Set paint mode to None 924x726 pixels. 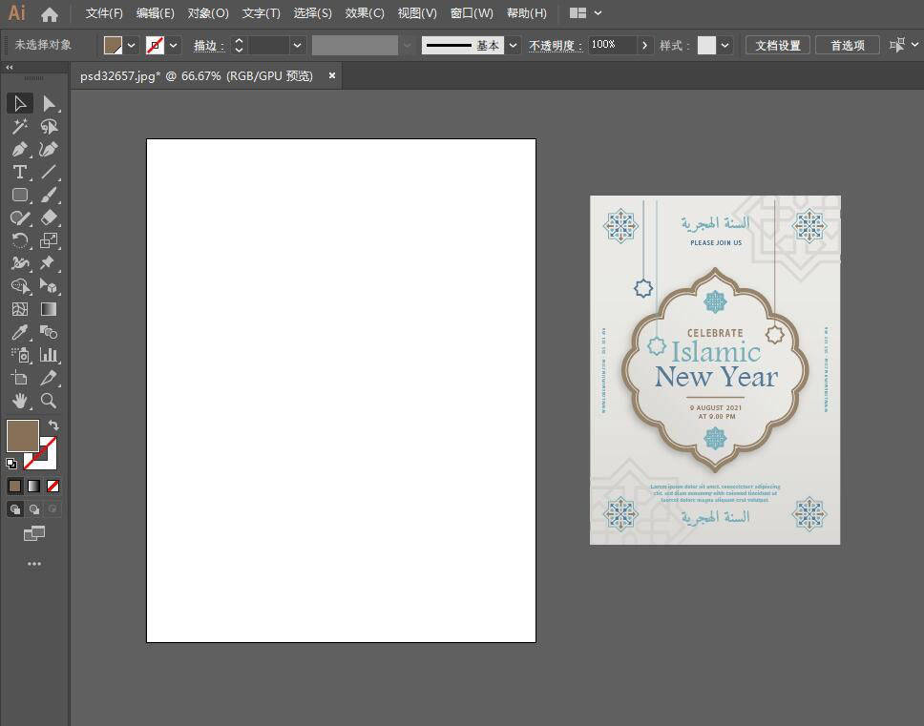click(53, 486)
